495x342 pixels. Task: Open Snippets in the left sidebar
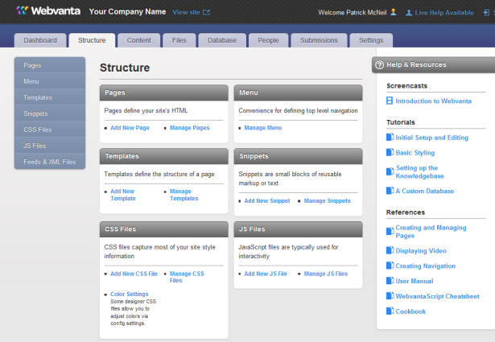click(50, 113)
